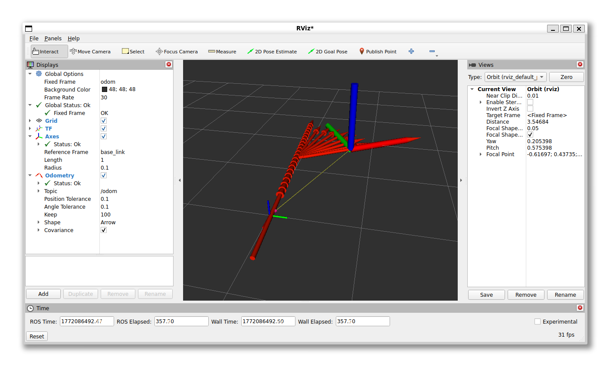This screenshot has width=610, height=367.
Task: Activate the 2D Pose Estimate tool
Action: point(272,52)
